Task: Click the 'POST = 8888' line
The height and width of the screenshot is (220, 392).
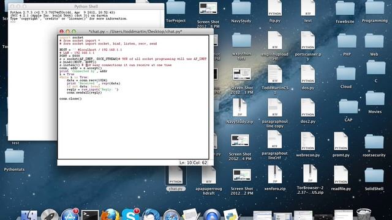Action: [x=69, y=56]
